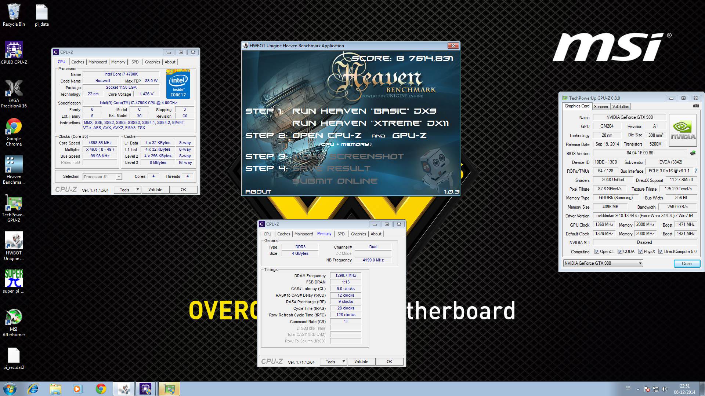Open the GPU selection dropdown in GPU-Z
The height and width of the screenshot is (396, 705).
coord(603,263)
